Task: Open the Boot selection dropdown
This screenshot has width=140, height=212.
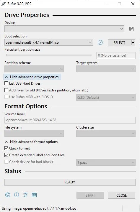Action: (x=49, y=42)
